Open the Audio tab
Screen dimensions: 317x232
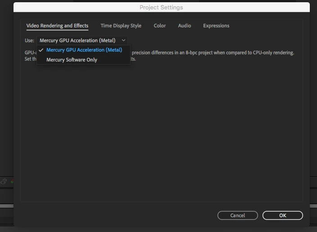(x=184, y=26)
